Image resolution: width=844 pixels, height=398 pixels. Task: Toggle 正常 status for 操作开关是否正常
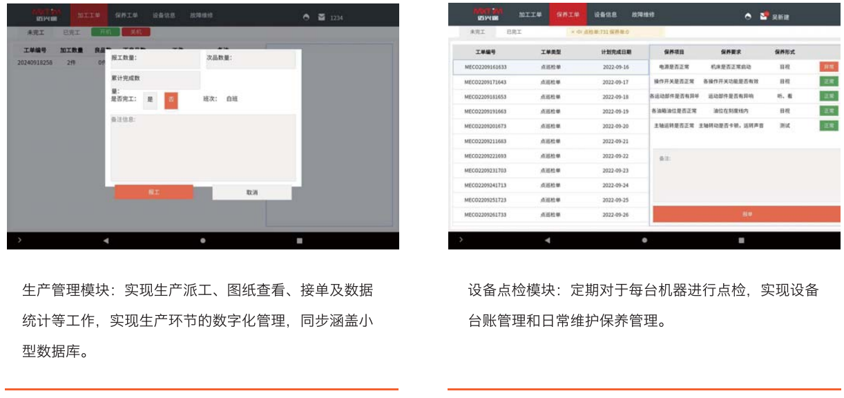[x=827, y=82]
